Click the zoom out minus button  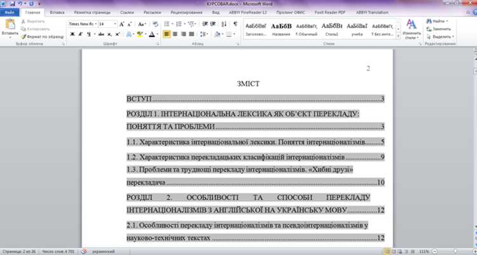coord(435,252)
